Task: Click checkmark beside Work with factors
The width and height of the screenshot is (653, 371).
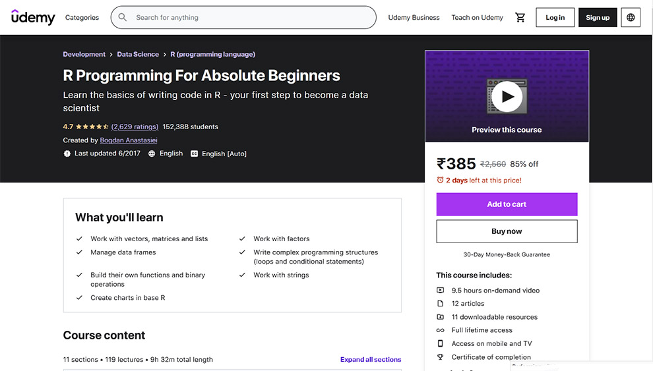Action: 242,239
